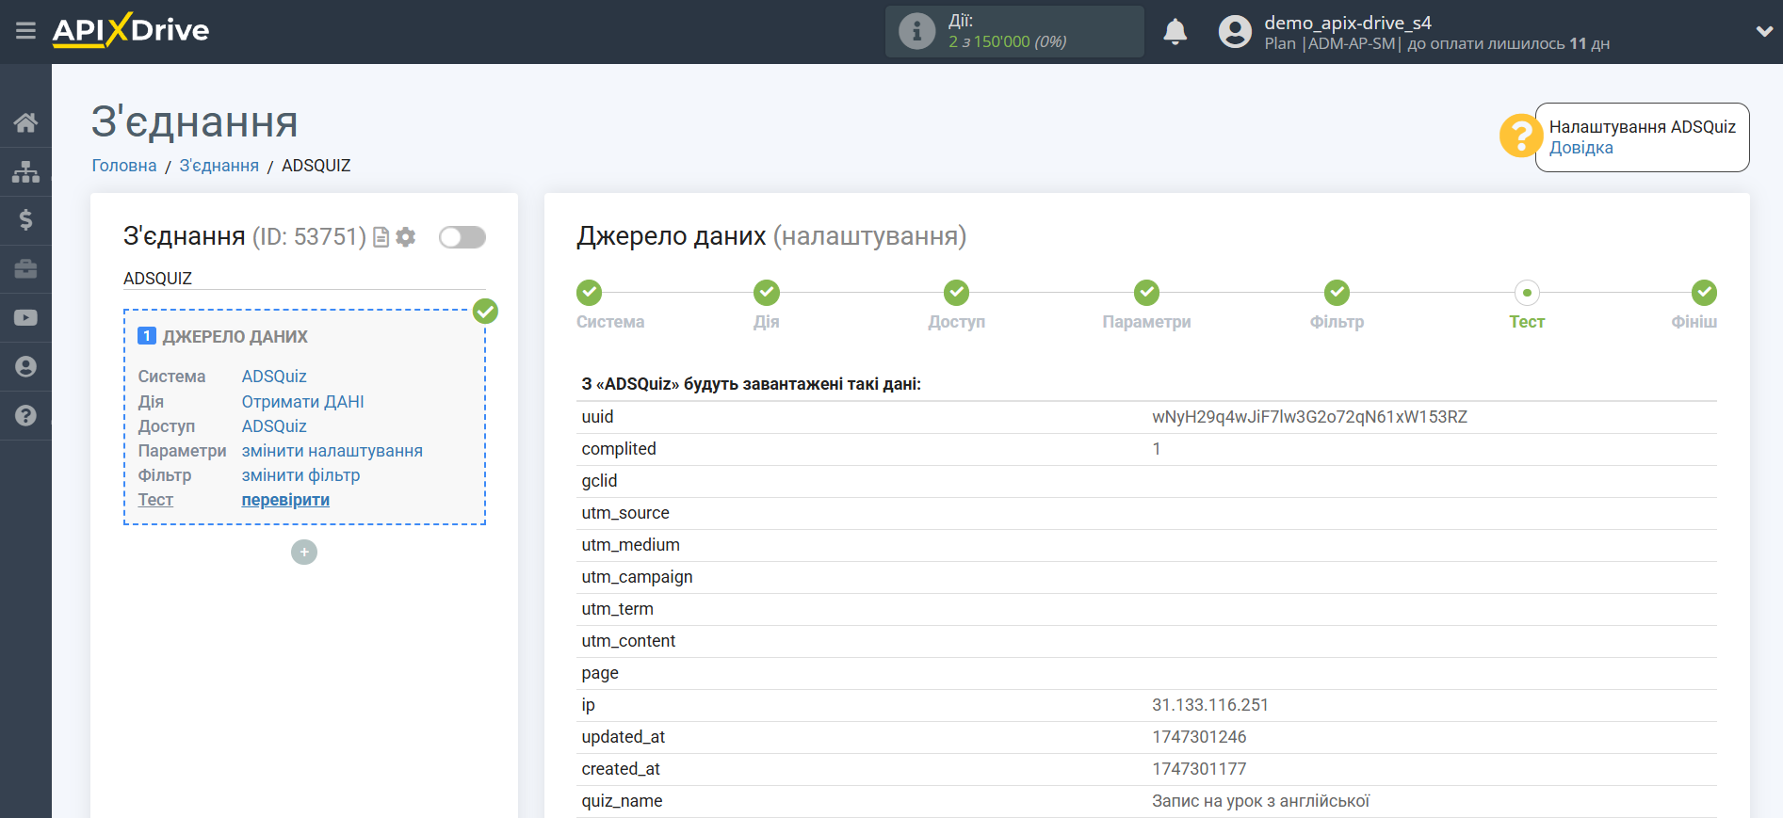Select the created_at value 1747301177

pyautogui.click(x=1199, y=769)
